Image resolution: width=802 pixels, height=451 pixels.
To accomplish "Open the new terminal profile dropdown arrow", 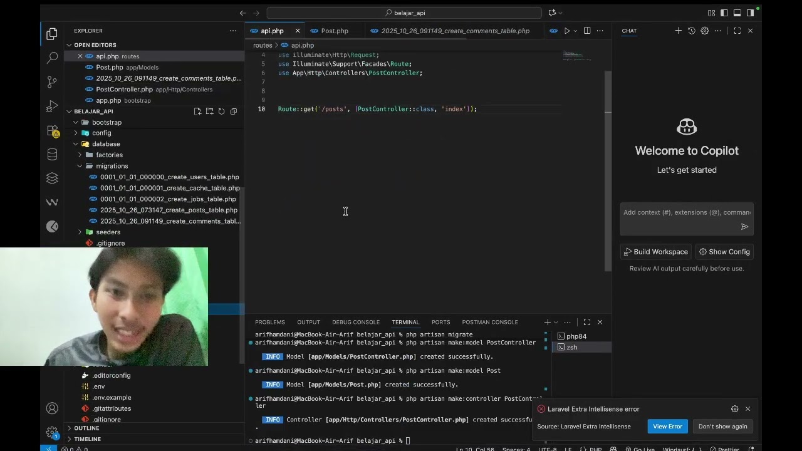I will click(555, 322).
